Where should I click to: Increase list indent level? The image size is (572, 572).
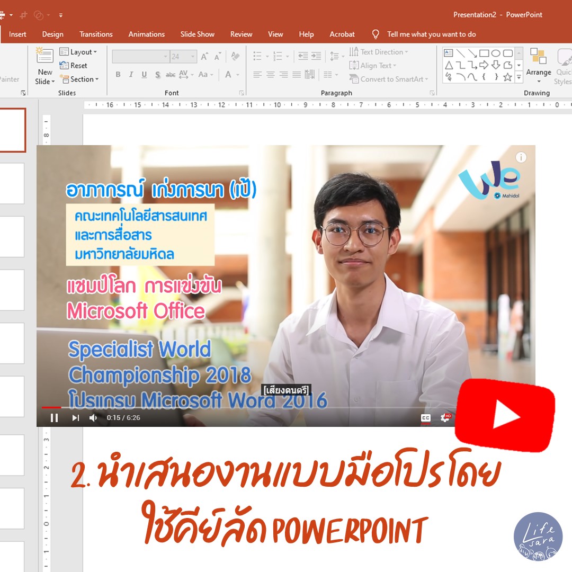pos(316,56)
